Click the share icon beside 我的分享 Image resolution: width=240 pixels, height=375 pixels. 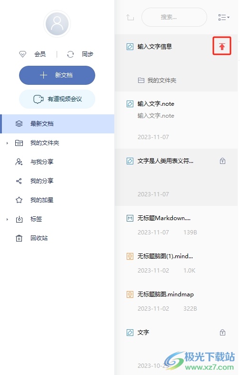(19, 181)
